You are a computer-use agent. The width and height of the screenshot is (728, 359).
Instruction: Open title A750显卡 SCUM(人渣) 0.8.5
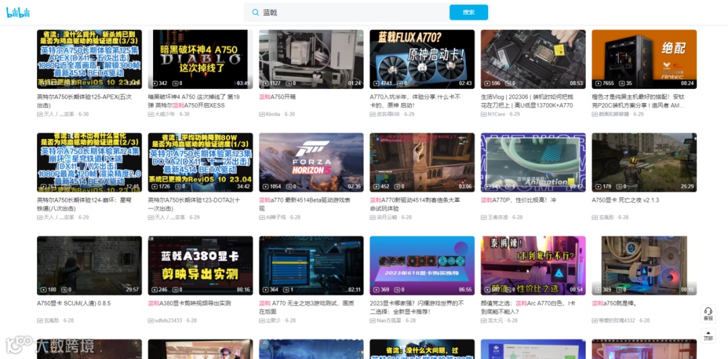(74, 304)
